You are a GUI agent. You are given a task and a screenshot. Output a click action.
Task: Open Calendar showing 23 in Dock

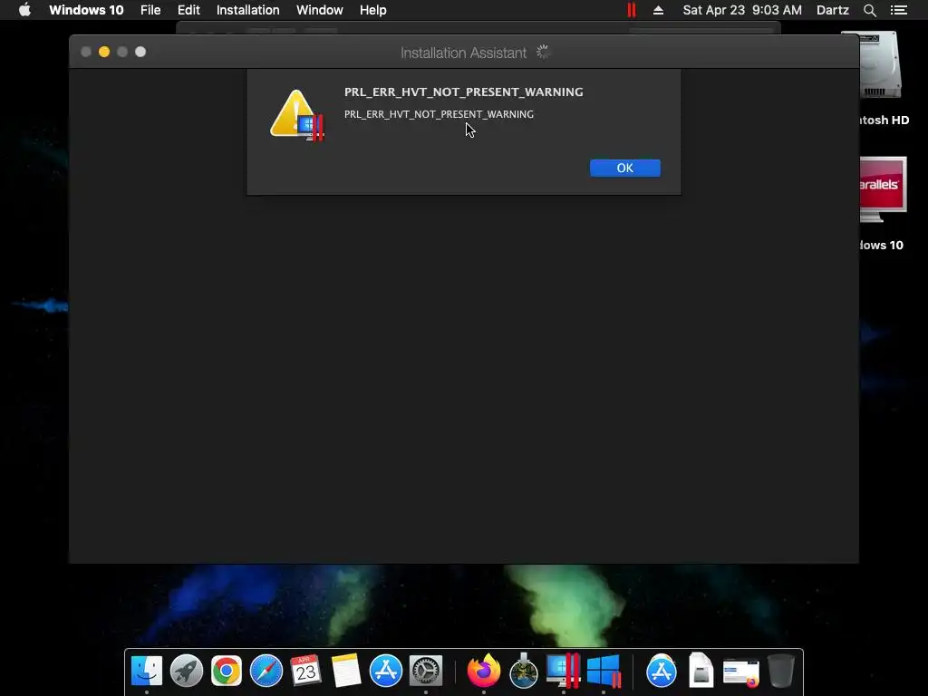(306, 672)
